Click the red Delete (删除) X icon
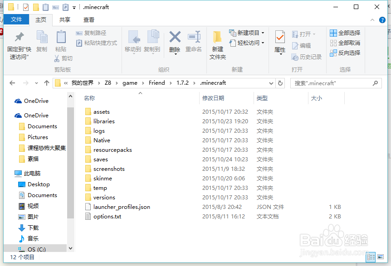 (175, 37)
